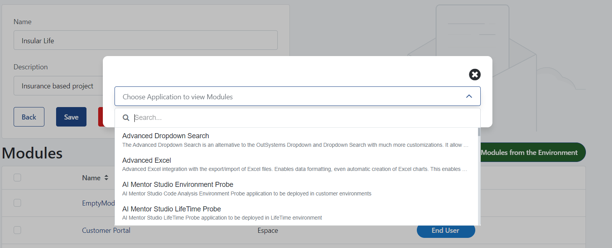The height and width of the screenshot is (248, 612).
Task: Click the Back button
Action: pos(29,117)
